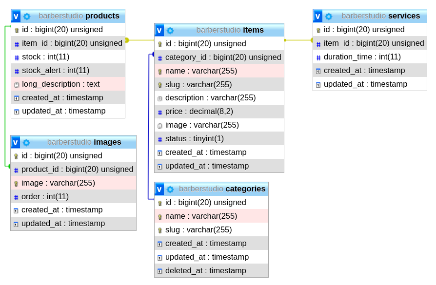The width and height of the screenshot is (436, 285).
Task: Click the text icon beside long_description
Action: coord(16,84)
